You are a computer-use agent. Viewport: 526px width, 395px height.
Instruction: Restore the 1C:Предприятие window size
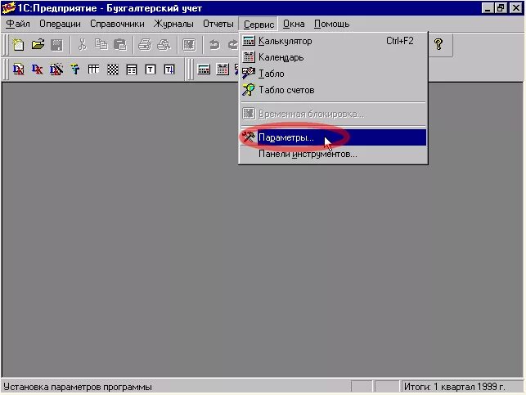tap(500, 7)
